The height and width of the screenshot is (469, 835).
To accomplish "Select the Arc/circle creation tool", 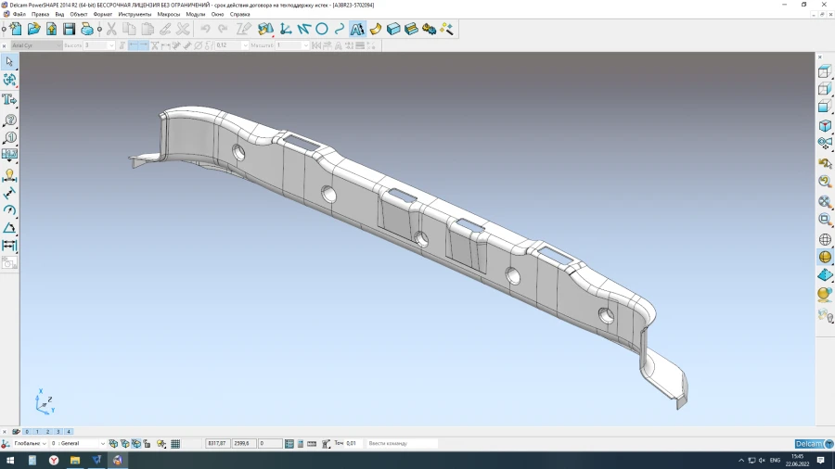I will click(322, 29).
